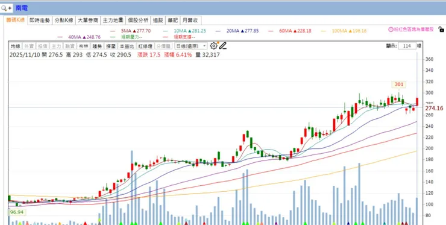Click the 顯示 bar count field
The height and width of the screenshot is (225, 446).
[x=407, y=46]
